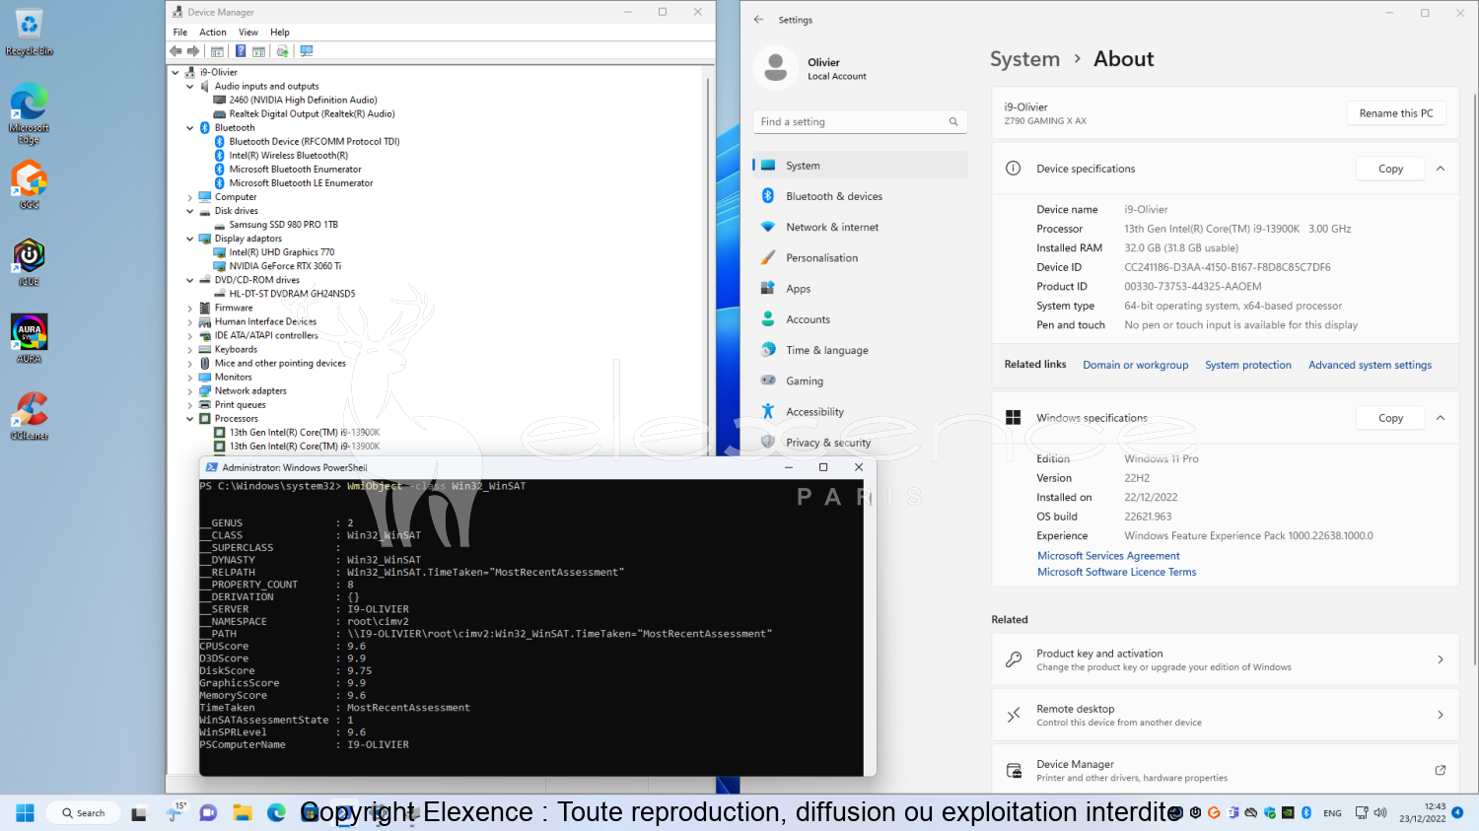Screen dimensions: 1479x831
Task: Select Accounts in Settings sidebar
Action: pyautogui.click(x=860, y=319)
